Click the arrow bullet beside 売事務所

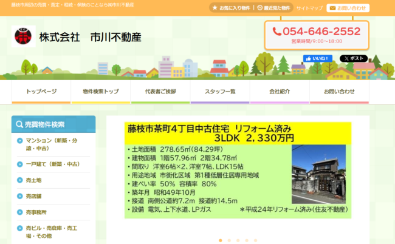coord(19,212)
